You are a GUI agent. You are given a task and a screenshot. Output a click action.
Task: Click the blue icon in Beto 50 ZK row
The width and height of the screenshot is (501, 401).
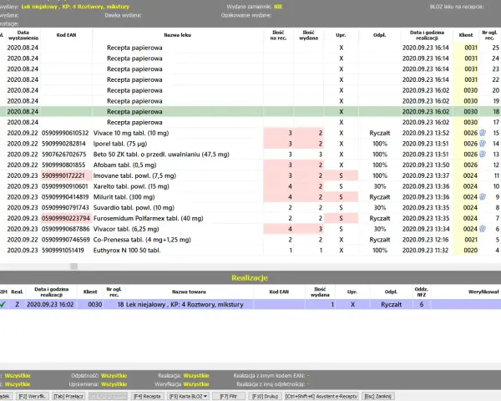pyautogui.click(x=483, y=154)
